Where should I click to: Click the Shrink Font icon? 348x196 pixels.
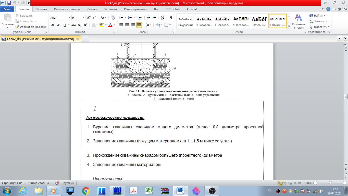tap(94, 18)
